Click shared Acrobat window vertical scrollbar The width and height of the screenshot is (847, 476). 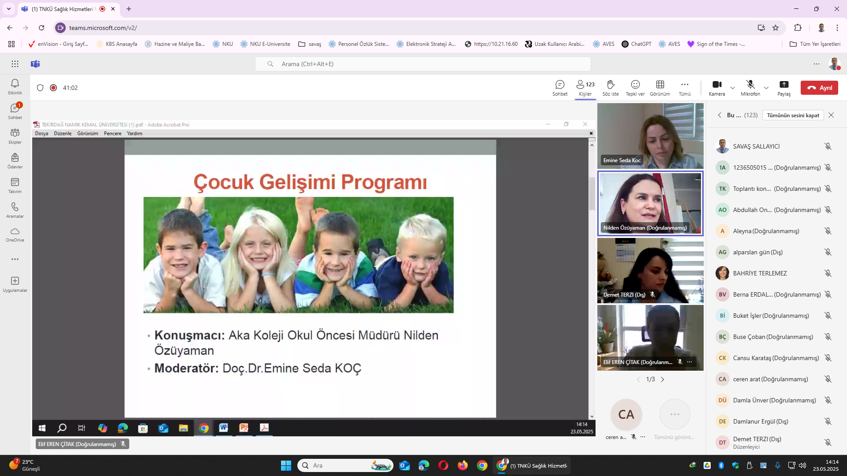coord(592,194)
